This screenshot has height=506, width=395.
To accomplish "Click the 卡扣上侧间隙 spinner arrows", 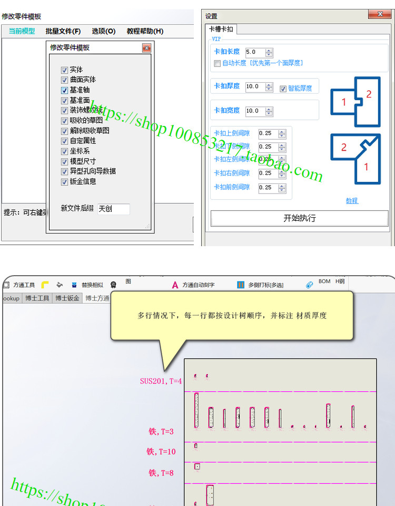I will (282, 133).
